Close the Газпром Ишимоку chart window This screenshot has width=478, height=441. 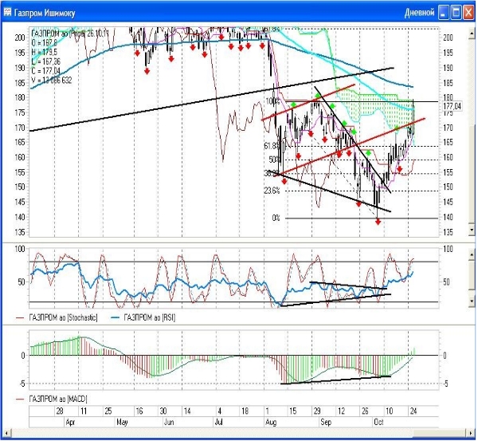(x=468, y=13)
